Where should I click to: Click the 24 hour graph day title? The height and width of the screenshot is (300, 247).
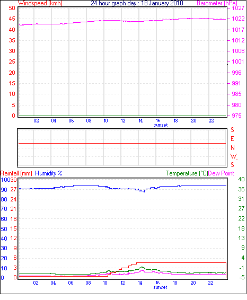pyautogui.click(x=137, y=3)
